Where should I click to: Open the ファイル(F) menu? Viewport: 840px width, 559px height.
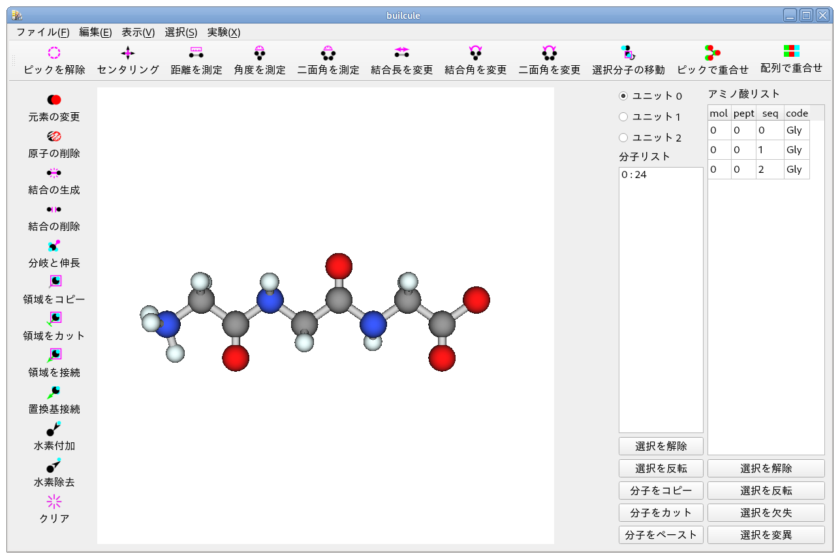pos(42,32)
